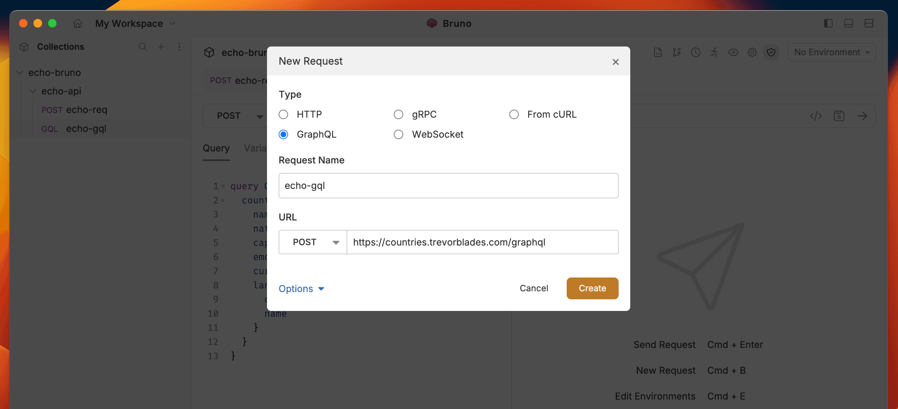Select From cURL request type
Image resolution: width=898 pixels, height=409 pixels.
point(514,114)
